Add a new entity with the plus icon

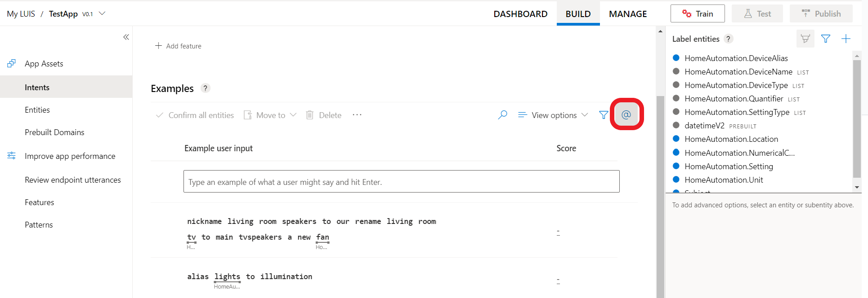[846, 39]
